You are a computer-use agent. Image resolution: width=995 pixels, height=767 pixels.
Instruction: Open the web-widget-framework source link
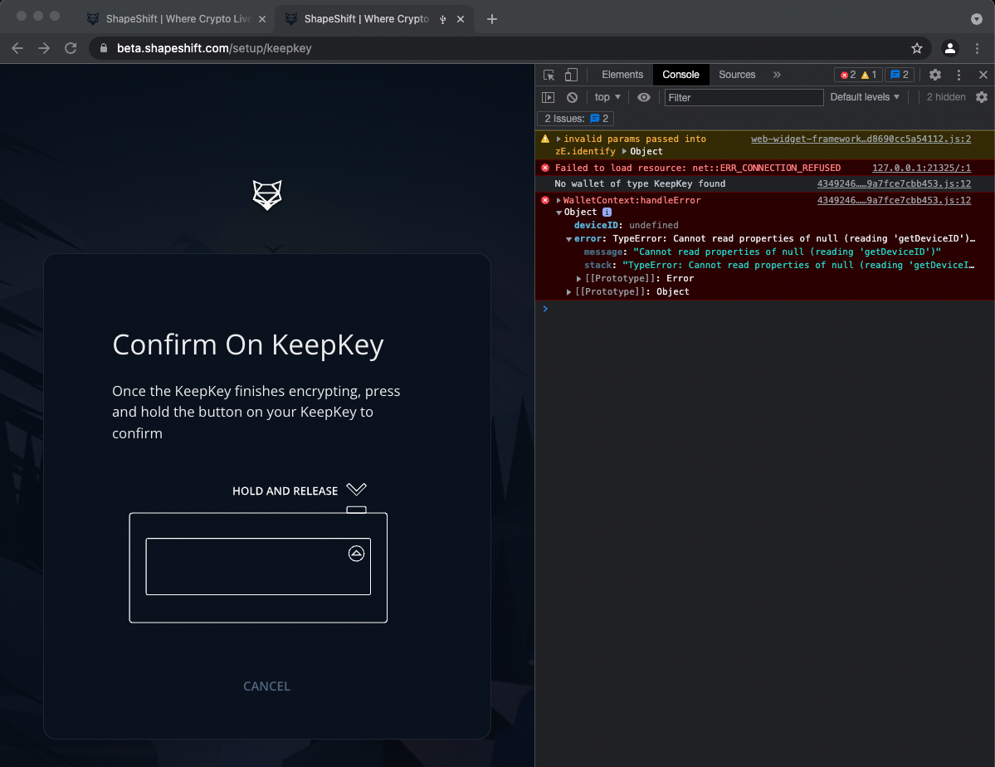(x=861, y=139)
